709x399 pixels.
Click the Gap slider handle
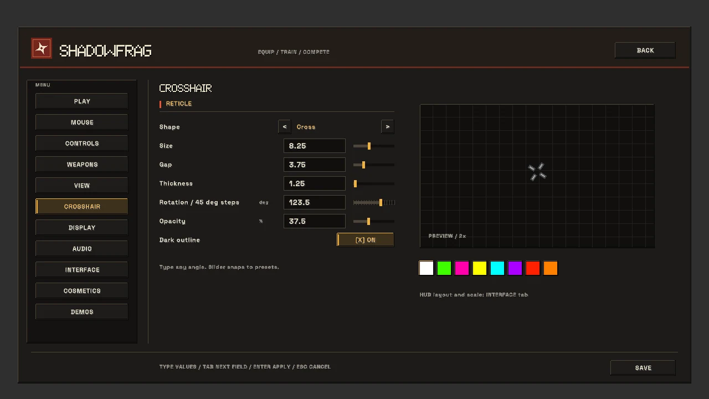pyautogui.click(x=363, y=165)
